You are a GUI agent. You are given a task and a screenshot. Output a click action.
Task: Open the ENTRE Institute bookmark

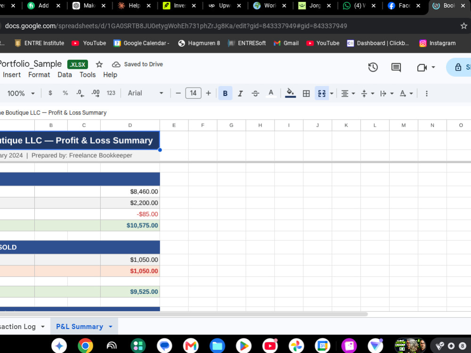(x=40, y=43)
